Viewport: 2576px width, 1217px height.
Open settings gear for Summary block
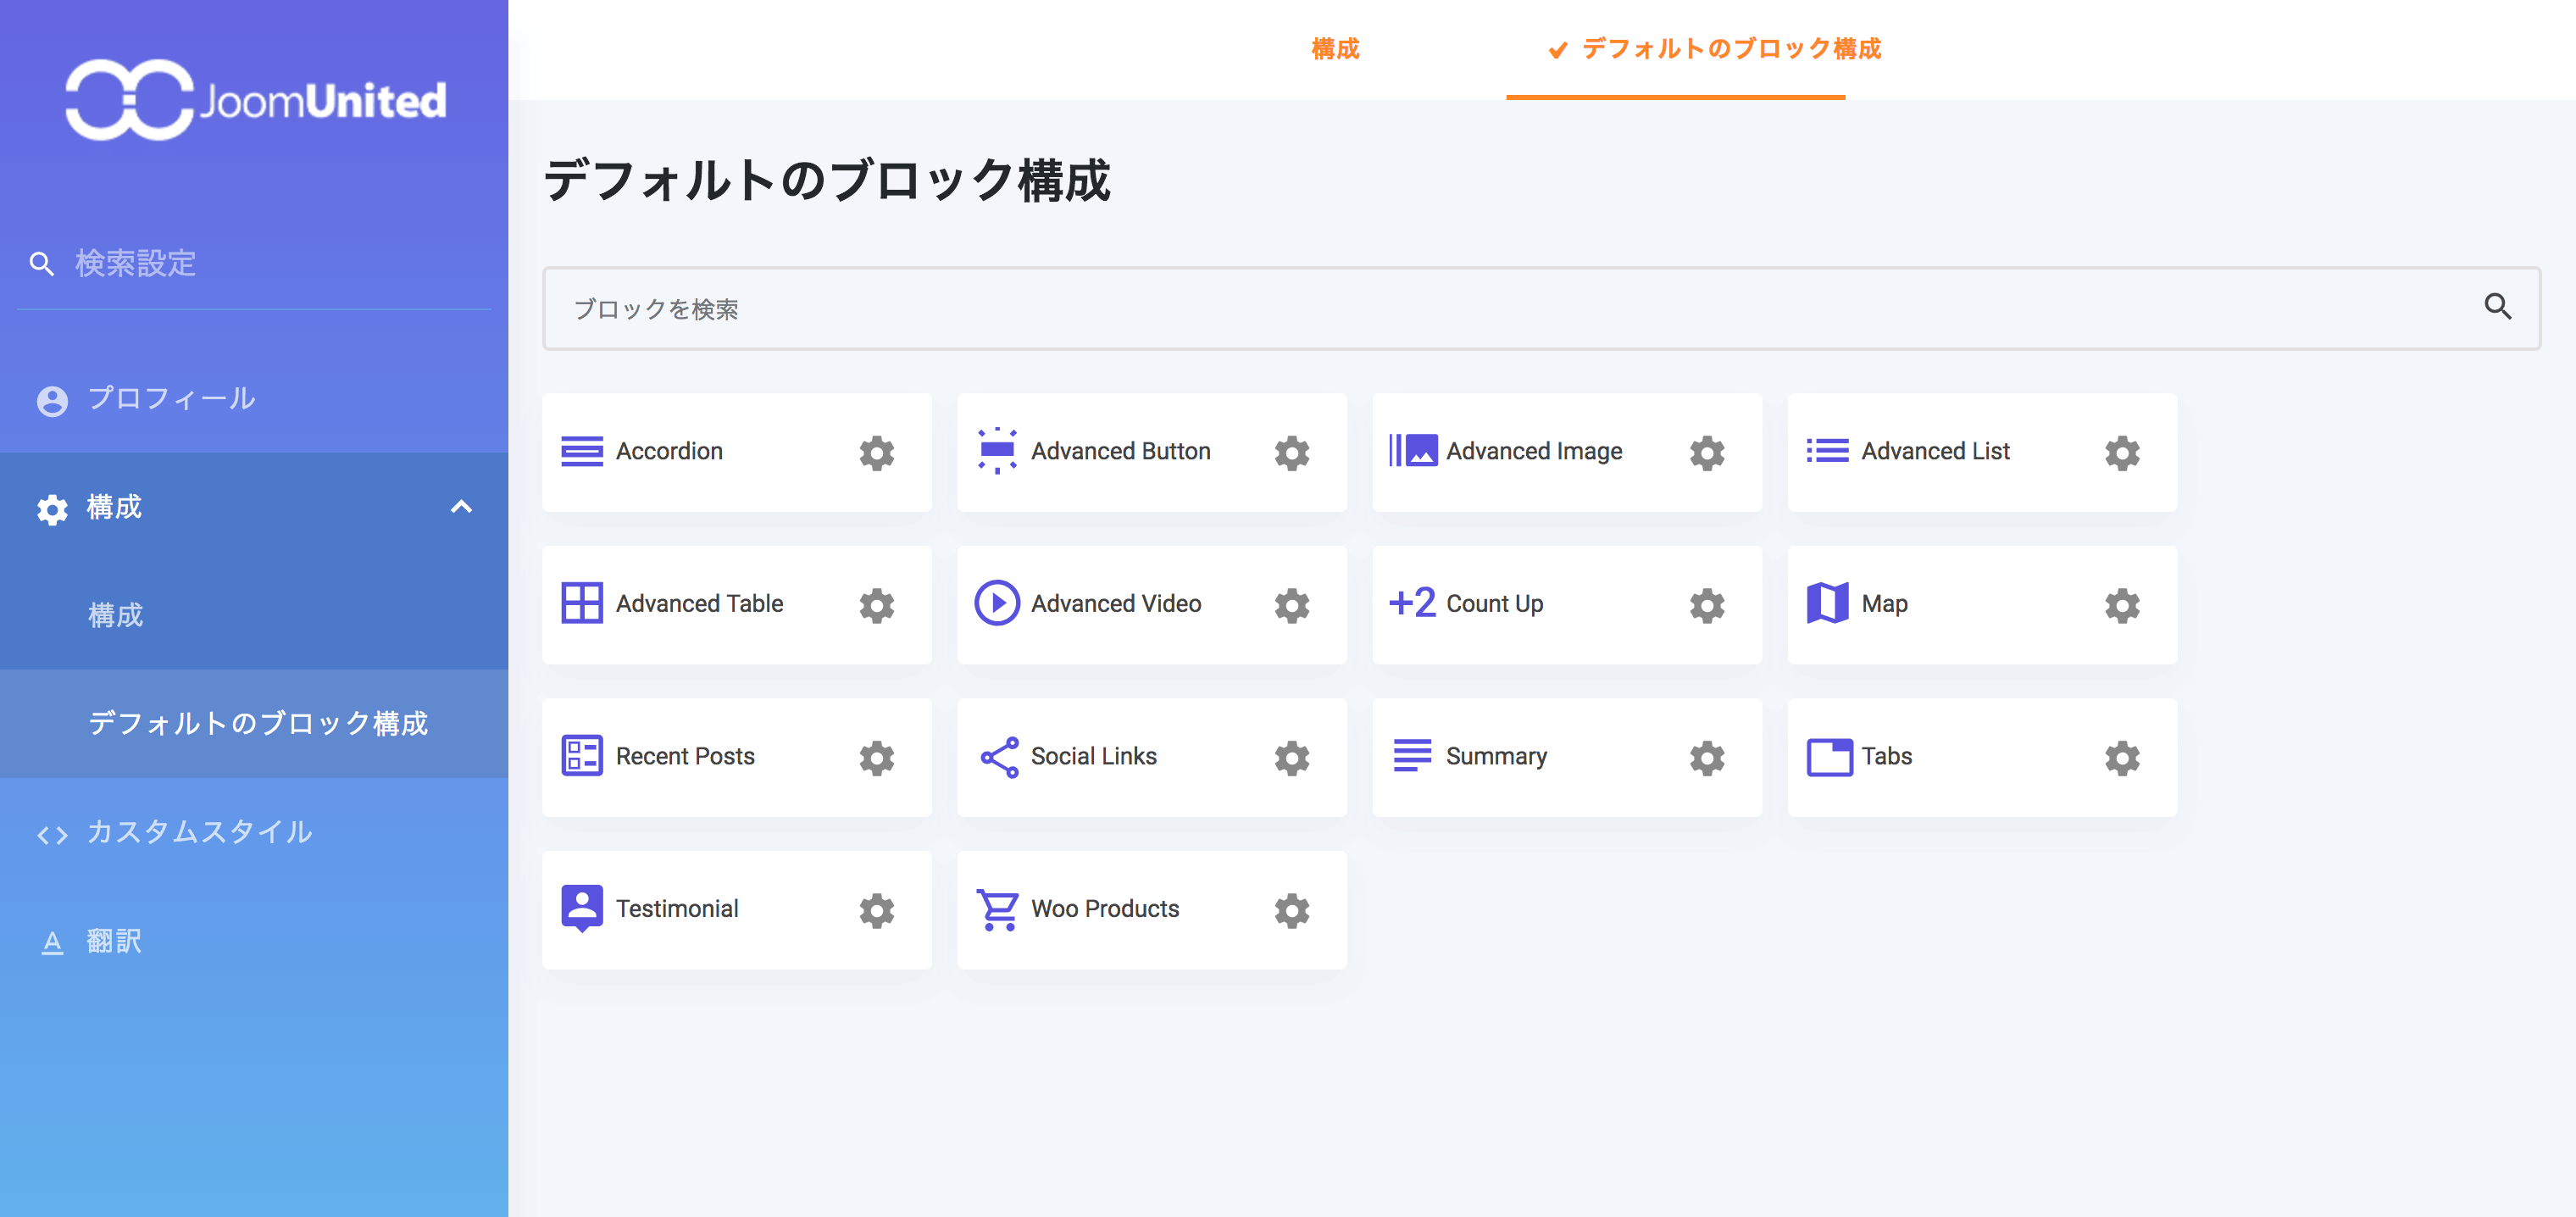tap(1707, 758)
